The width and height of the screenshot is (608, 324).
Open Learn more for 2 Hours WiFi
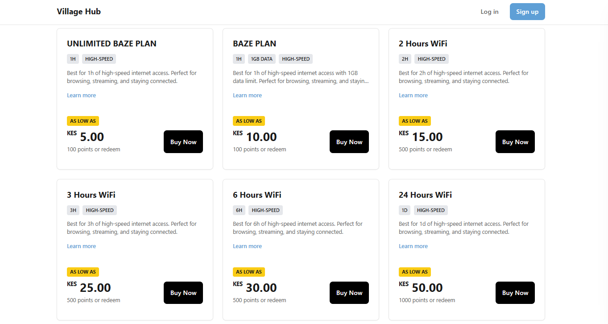point(413,95)
